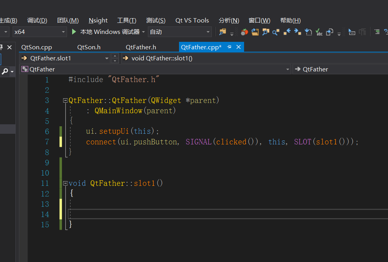
Task: Click the SLOT macro text on line 7
Action: 302,142
